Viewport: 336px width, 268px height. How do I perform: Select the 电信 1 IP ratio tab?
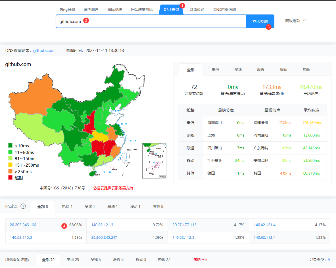[67, 206]
